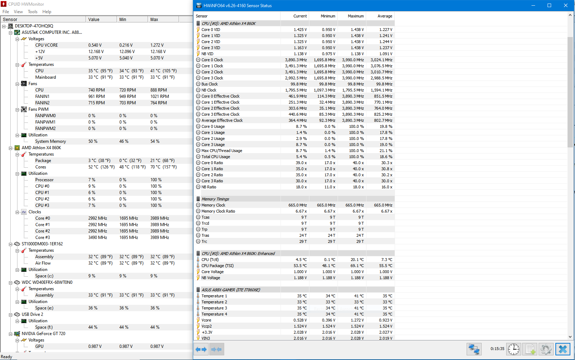The height and width of the screenshot is (360, 575).
Task: Click the HWiNFO64 app icon in title bar
Action: 199,5
